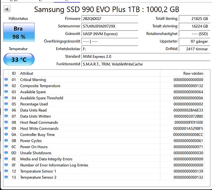Click the status dot for Host Write Commands
The height and width of the screenshot is (190, 212).
point(6,128)
